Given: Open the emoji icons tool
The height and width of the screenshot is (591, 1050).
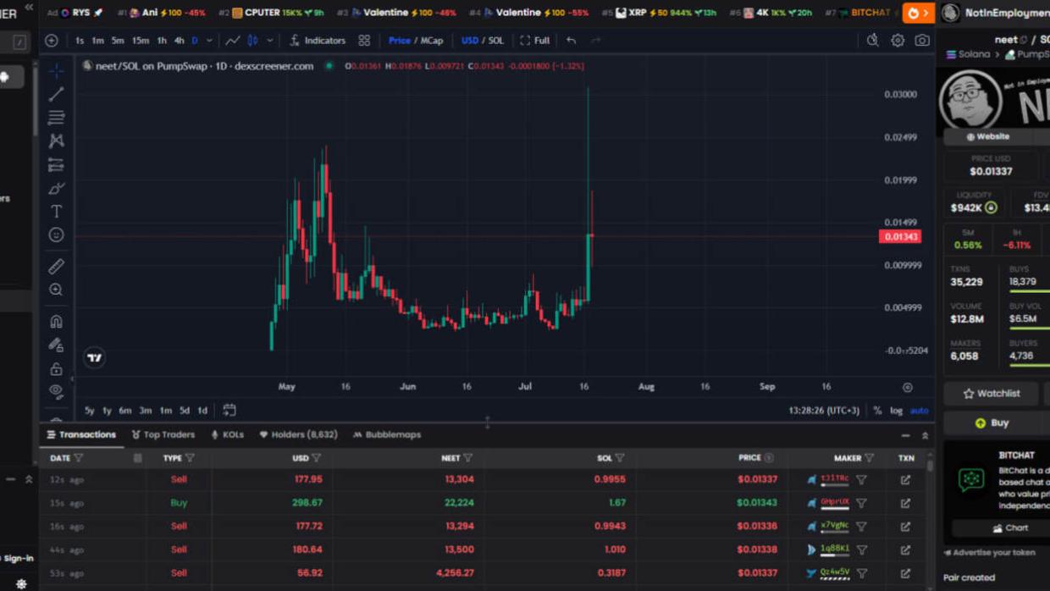Looking at the screenshot, I should [56, 235].
